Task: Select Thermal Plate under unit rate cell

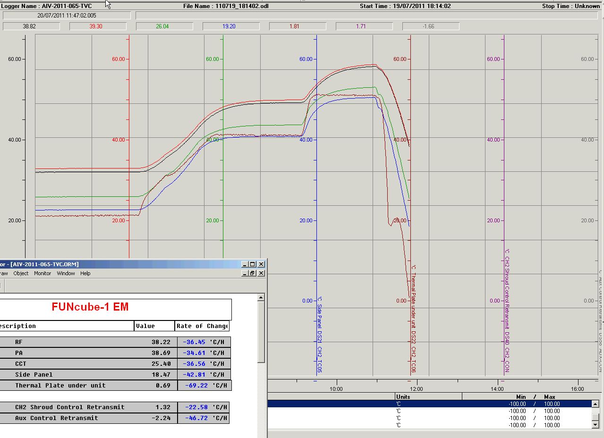Action: (x=204, y=386)
